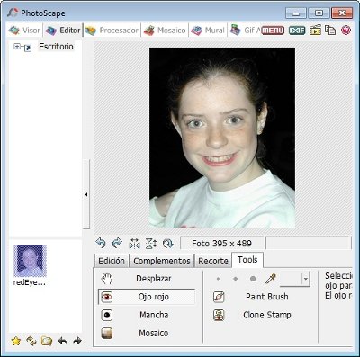Click the photo of the girl in canvas
Image resolution: width=360 pixels, height=357 pixels.
pos(222,138)
